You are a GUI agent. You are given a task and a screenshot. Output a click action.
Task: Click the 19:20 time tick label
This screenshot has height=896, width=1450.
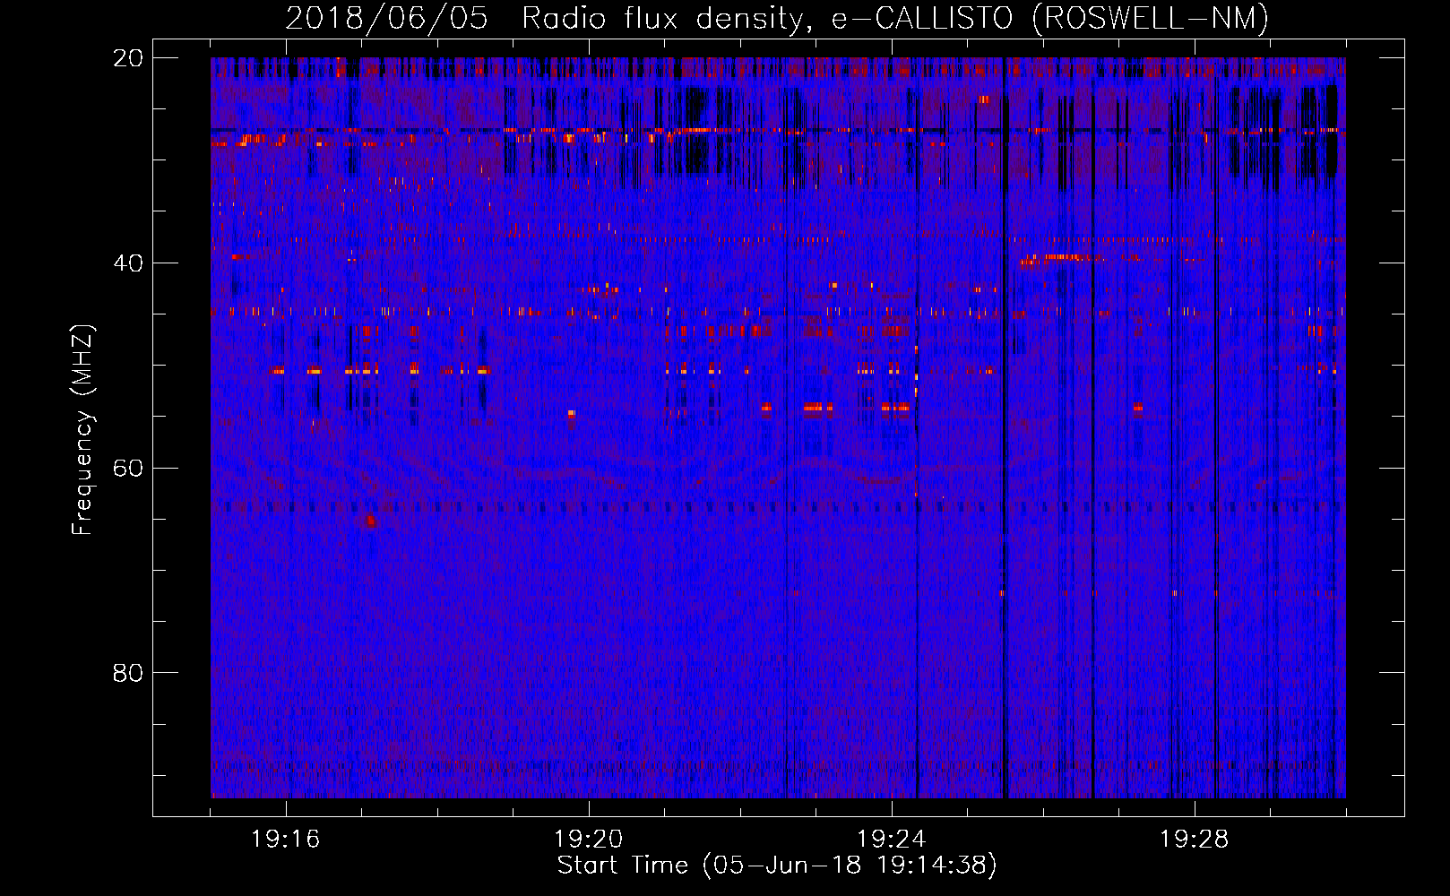pos(589,840)
